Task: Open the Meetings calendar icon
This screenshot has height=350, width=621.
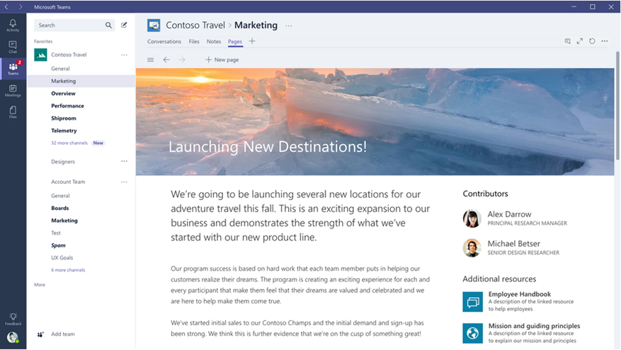Action: pyautogui.click(x=13, y=91)
